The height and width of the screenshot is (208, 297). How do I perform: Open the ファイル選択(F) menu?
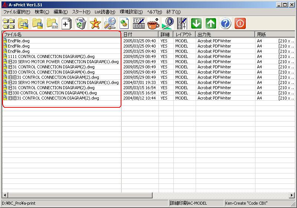pos(17,12)
